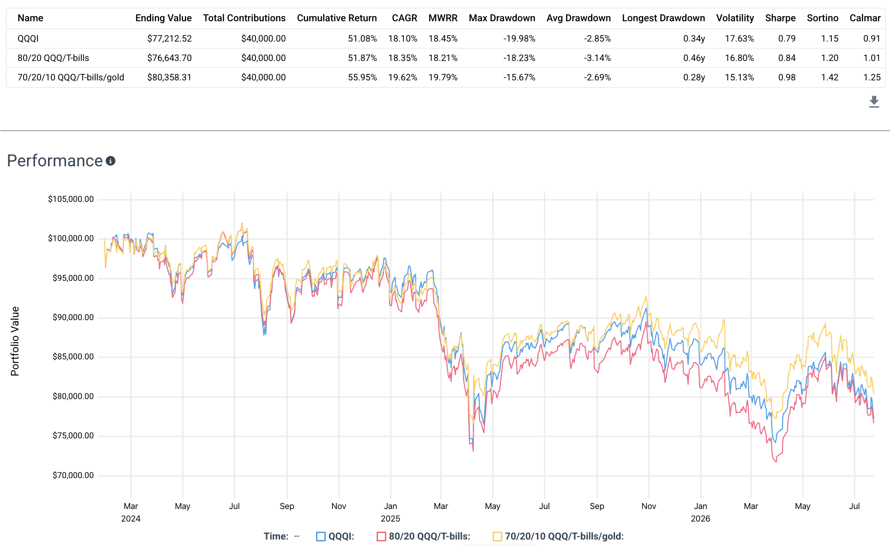Click the Jan 2025 x-axis label

click(390, 512)
